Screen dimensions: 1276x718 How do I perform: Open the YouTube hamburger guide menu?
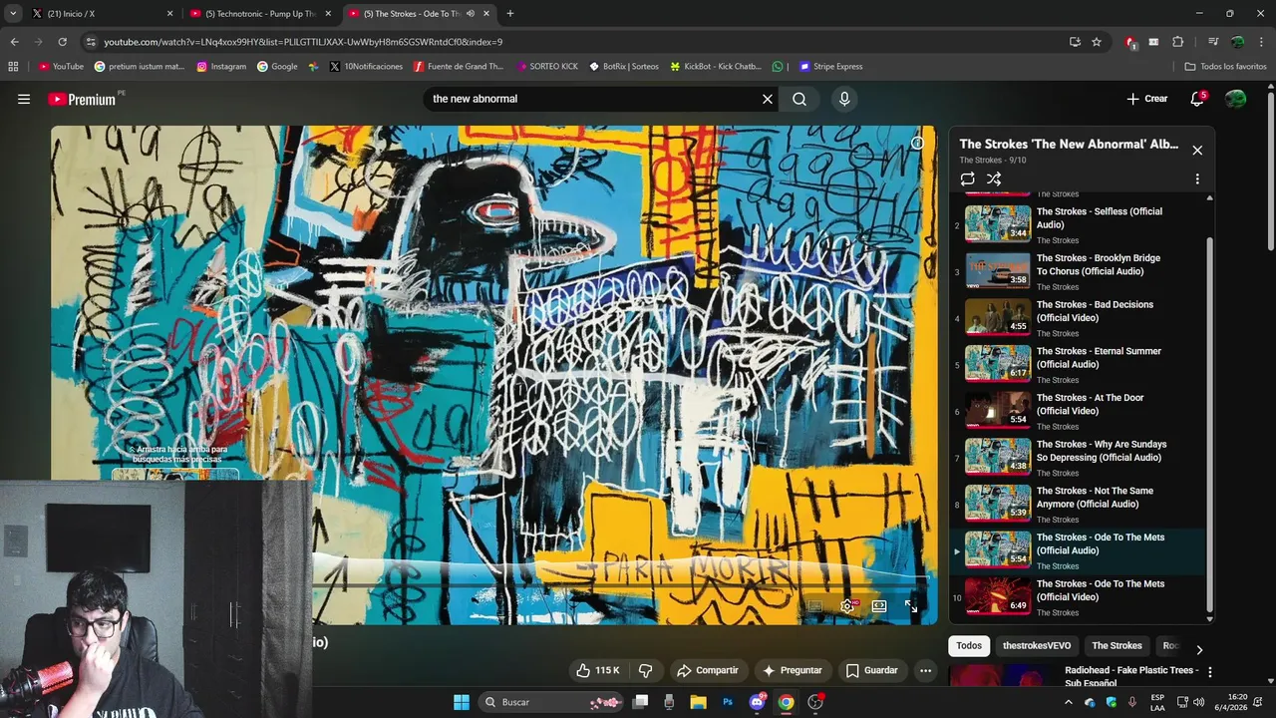pyautogui.click(x=24, y=99)
